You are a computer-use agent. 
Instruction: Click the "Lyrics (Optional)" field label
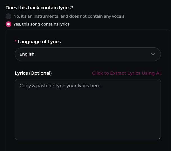pyautogui.click(x=33, y=73)
